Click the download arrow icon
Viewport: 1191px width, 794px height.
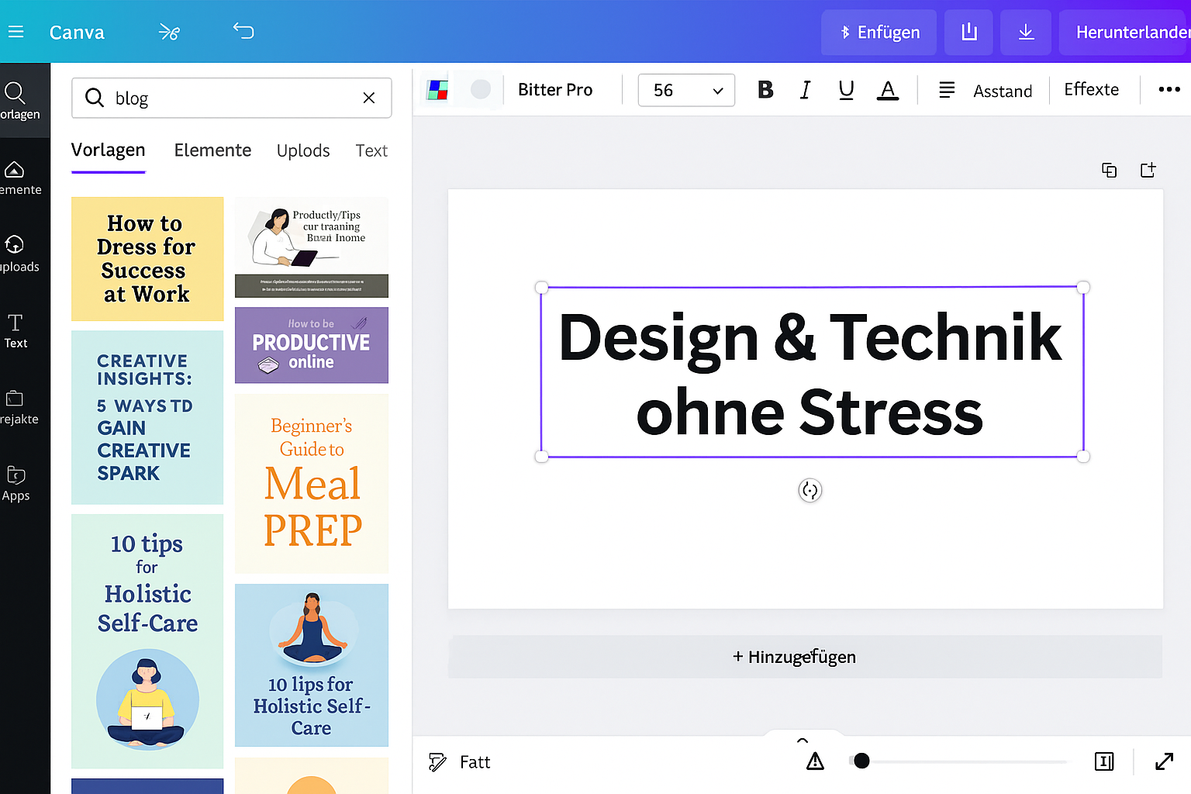[x=1026, y=33]
